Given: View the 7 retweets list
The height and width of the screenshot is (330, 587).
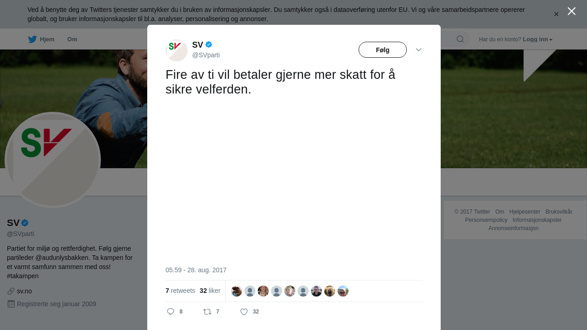Looking at the screenshot, I should (180, 291).
